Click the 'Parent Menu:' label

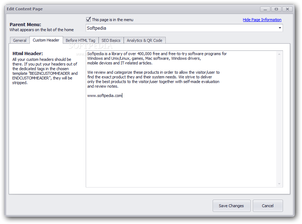tap(25, 25)
